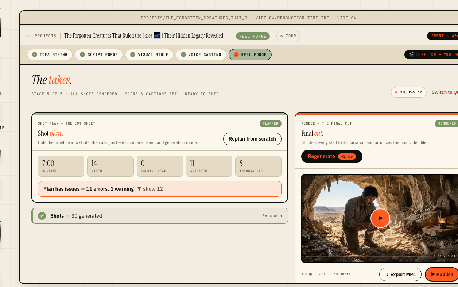Click the Switch to Quick link
Image resolution: width=458 pixels, height=287 pixels.
point(445,92)
